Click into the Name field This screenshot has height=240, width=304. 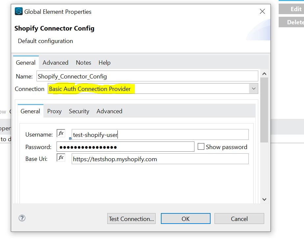[147, 76]
